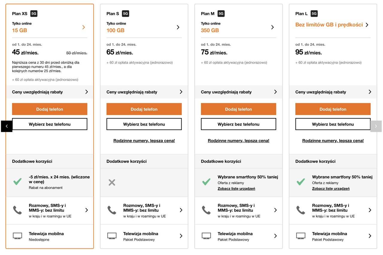Click the next carousel arrow button
The height and width of the screenshot is (255, 383).
coord(376,126)
